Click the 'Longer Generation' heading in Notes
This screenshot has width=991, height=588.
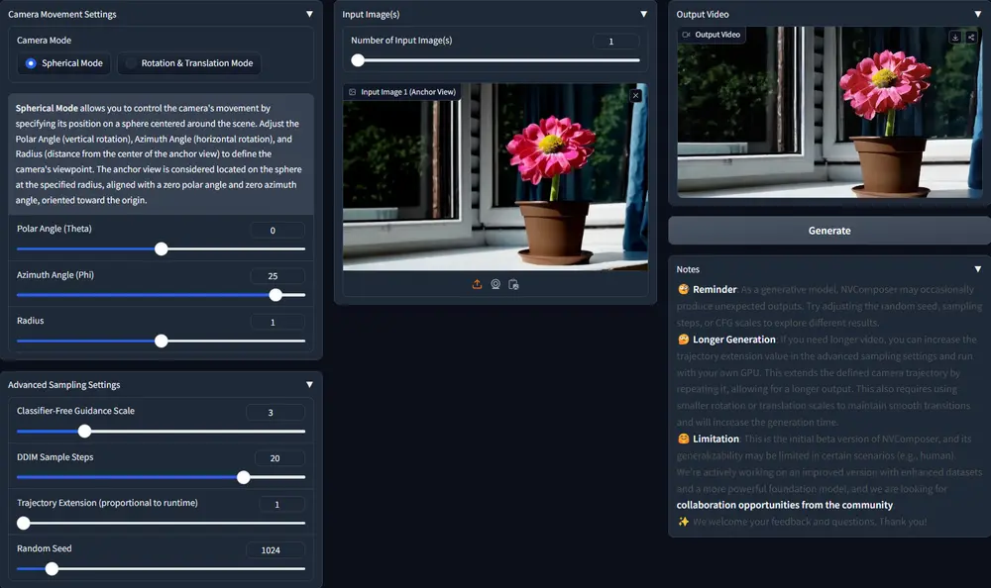(733, 340)
